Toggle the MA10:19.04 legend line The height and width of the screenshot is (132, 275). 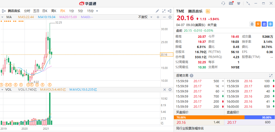[x=47, y=17]
